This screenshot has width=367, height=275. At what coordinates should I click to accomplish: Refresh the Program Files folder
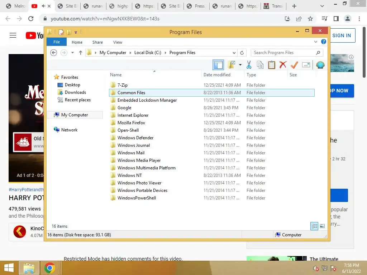point(242,53)
